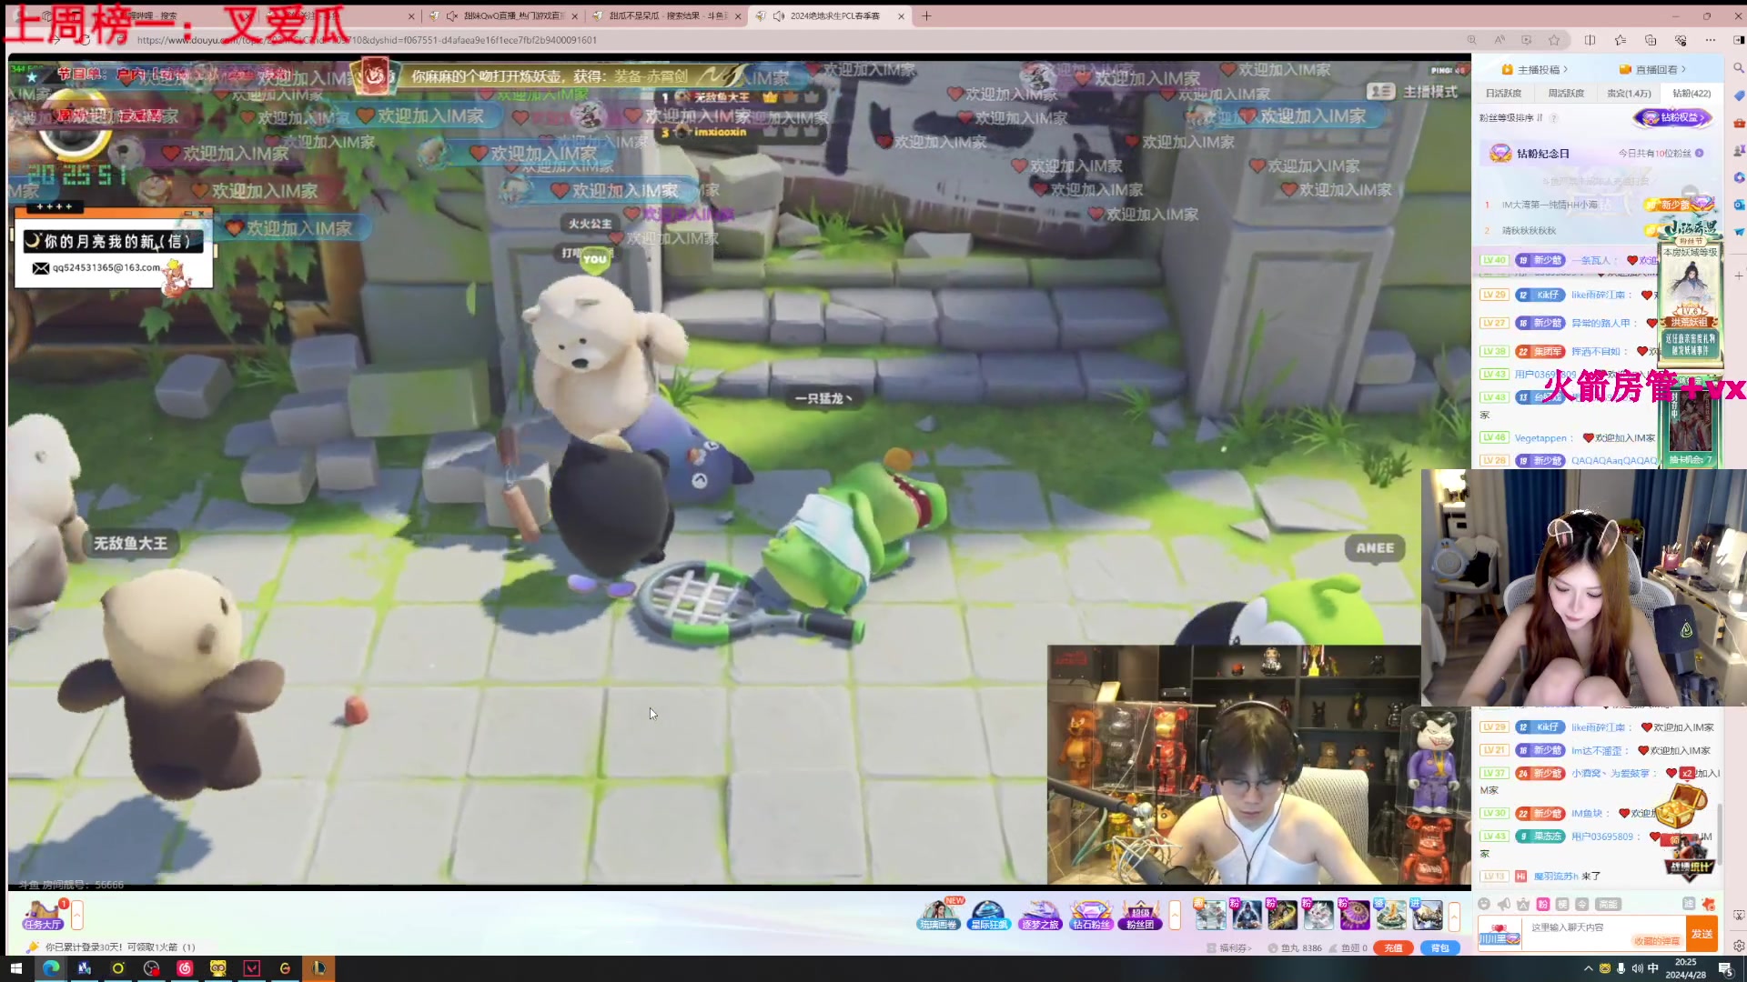
Task: Add this page to favorites star
Action: point(1554,40)
